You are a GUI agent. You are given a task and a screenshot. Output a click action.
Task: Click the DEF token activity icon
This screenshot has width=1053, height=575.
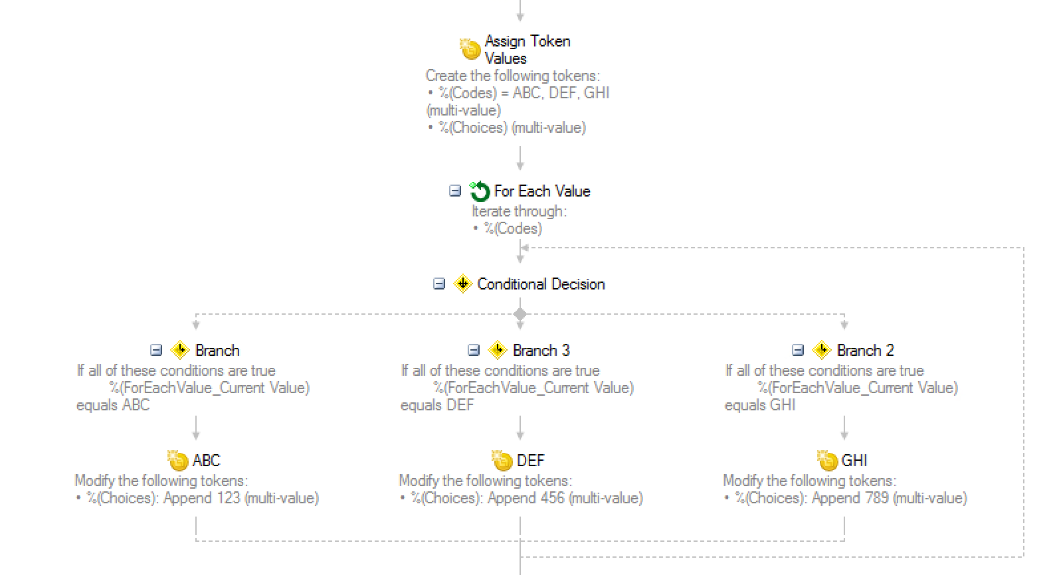click(x=502, y=460)
